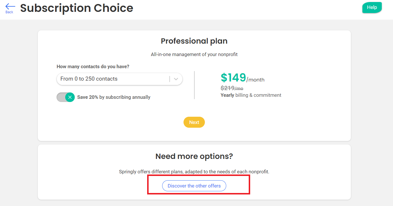
Task: Click the "Save 20% by subscribing annually" label
Action: [114, 97]
